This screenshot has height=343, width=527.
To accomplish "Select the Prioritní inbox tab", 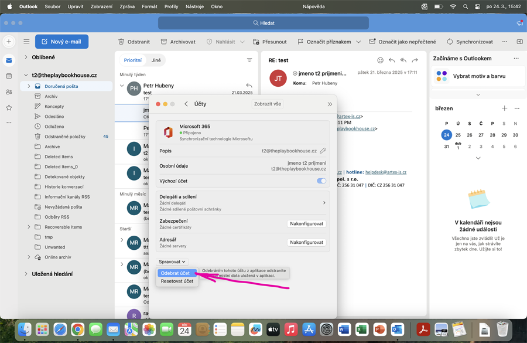I will [133, 60].
